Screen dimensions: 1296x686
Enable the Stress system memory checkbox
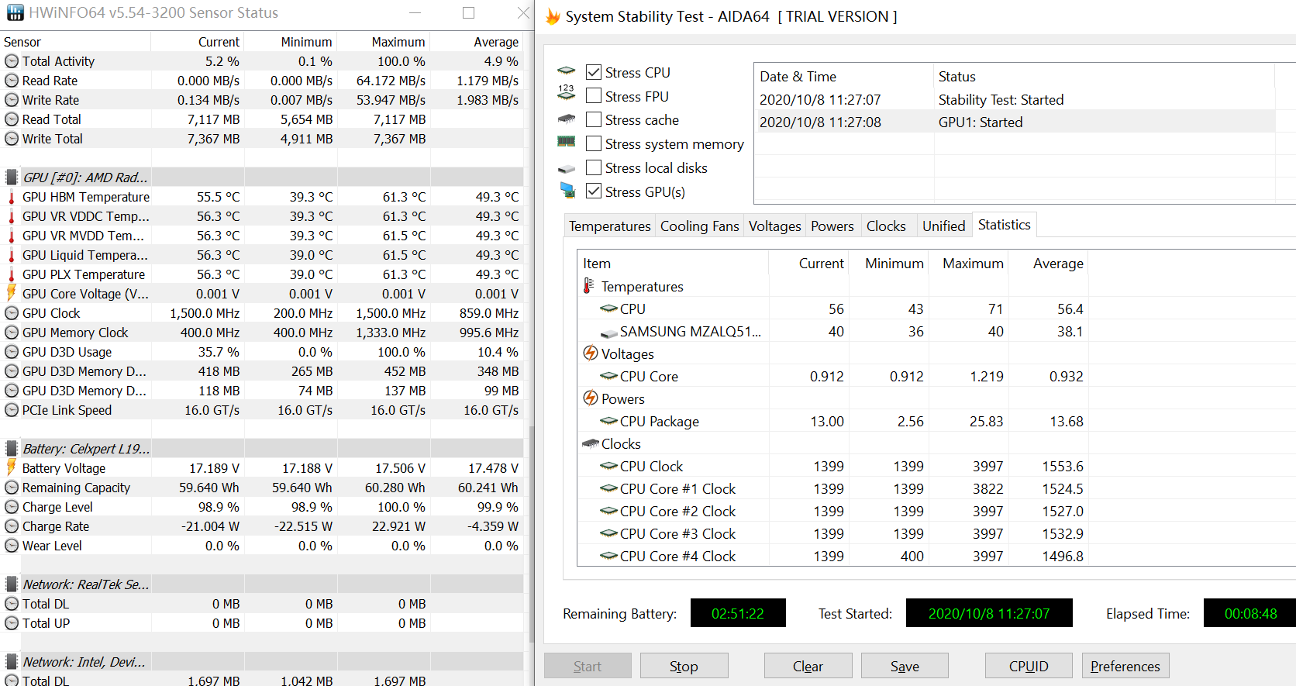(594, 143)
